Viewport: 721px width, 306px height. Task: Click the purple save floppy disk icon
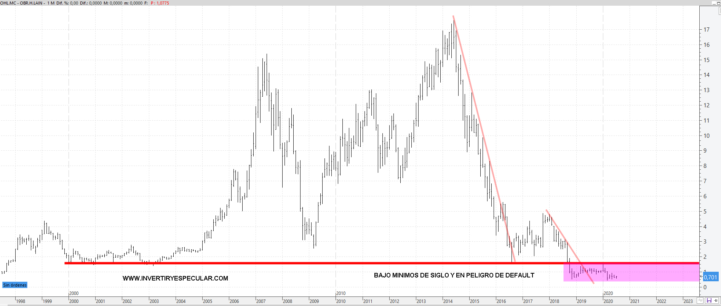click(x=709, y=301)
